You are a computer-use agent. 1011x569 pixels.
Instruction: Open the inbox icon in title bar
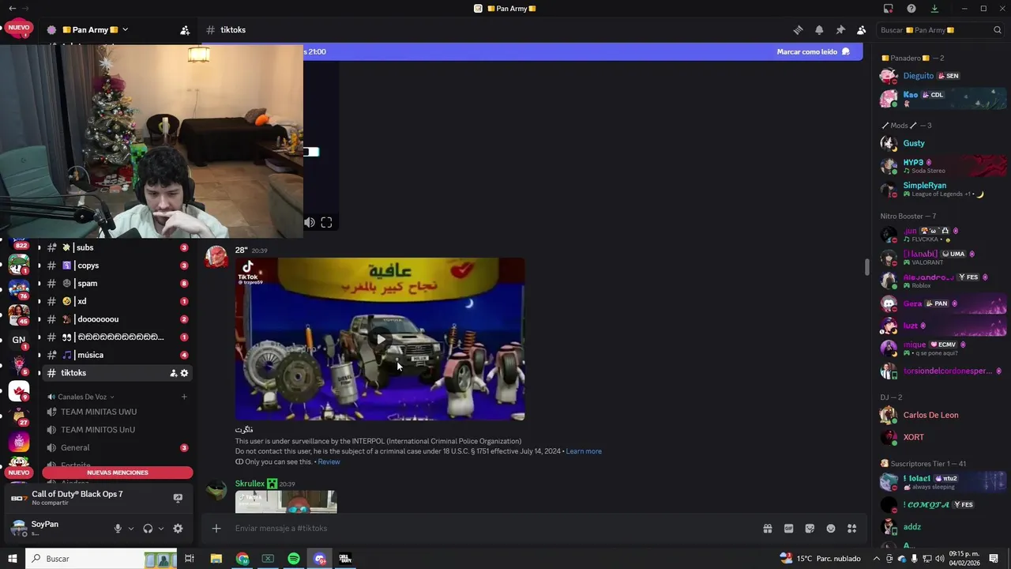pos(889,9)
